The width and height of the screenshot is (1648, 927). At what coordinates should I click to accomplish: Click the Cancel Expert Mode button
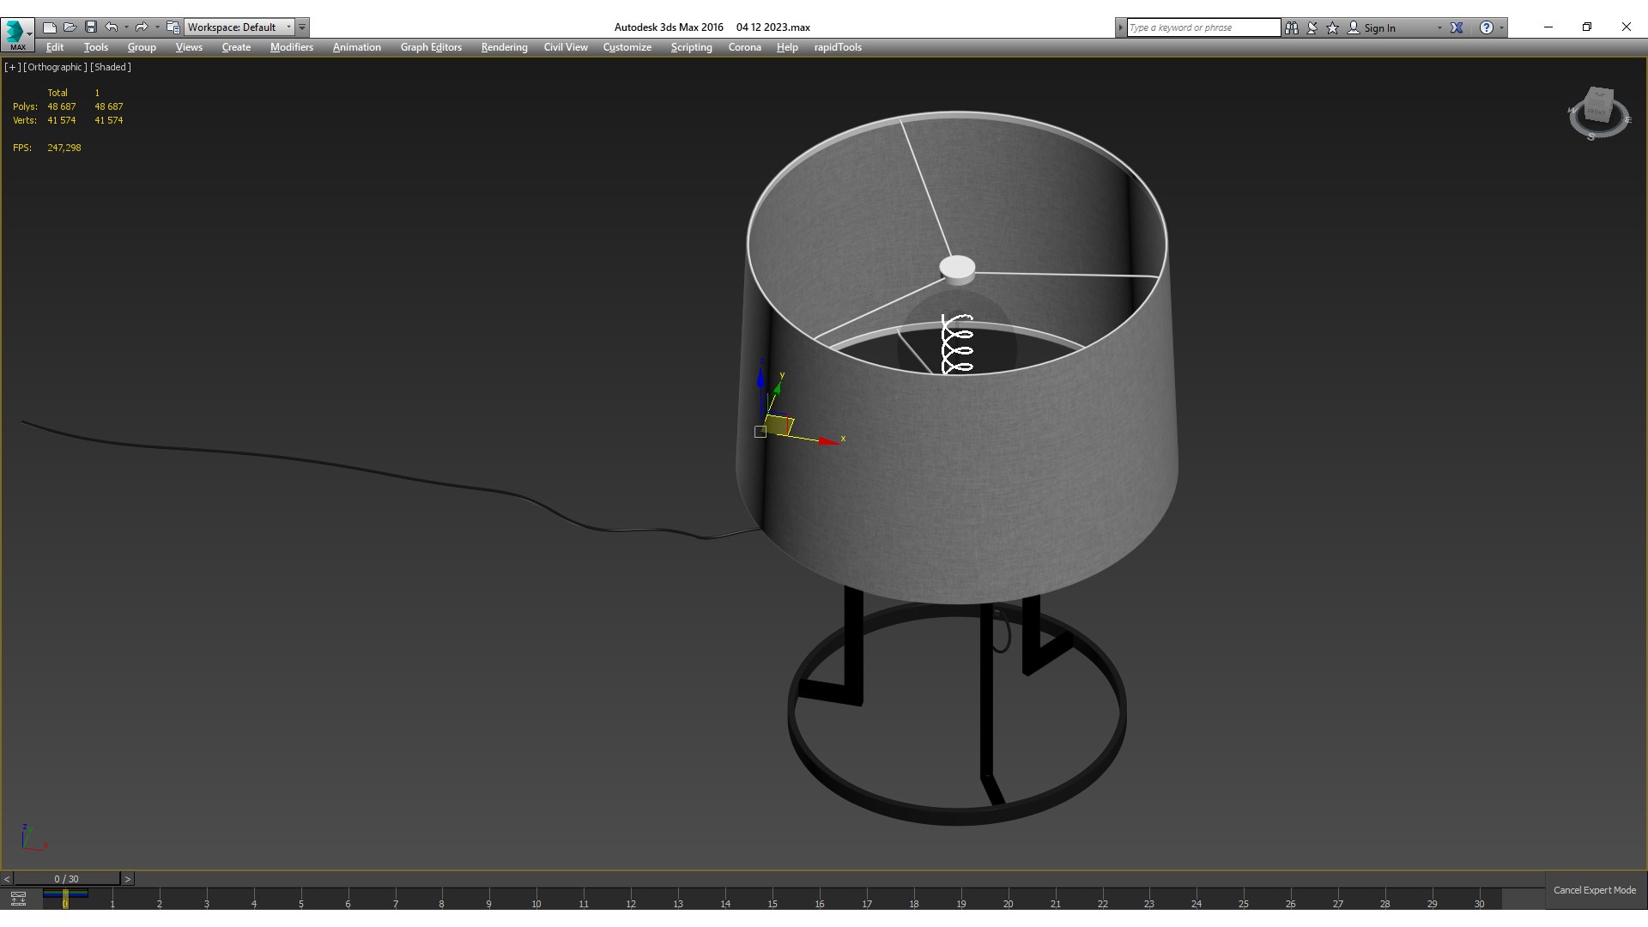point(1594,890)
